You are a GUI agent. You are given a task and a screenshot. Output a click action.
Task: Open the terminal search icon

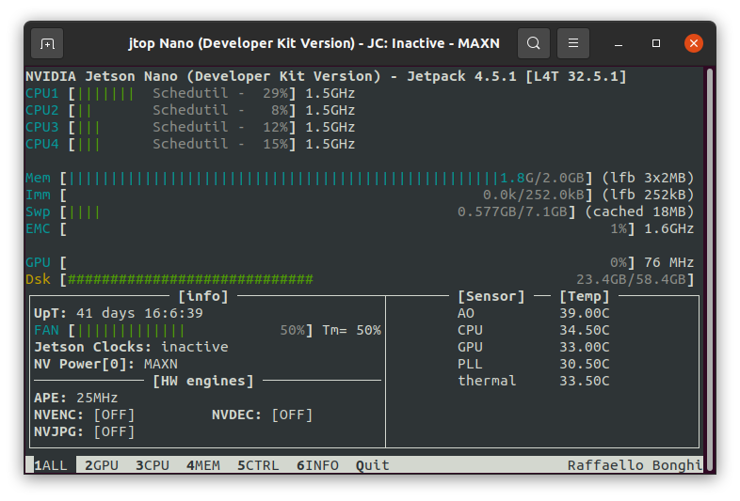coord(533,43)
